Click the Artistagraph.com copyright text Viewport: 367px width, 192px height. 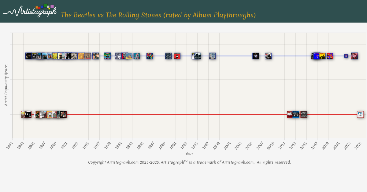coord(189,162)
